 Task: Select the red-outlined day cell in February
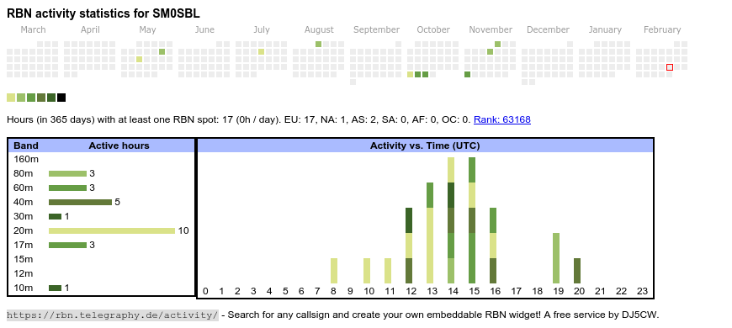(x=670, y=67)
